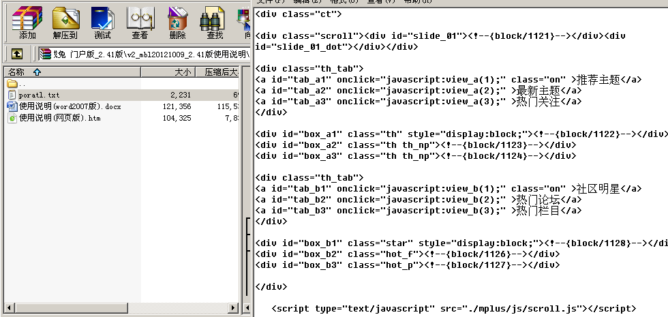Select the parent folder ".." row
The image size is (668, 317).
tap(121, 83)
